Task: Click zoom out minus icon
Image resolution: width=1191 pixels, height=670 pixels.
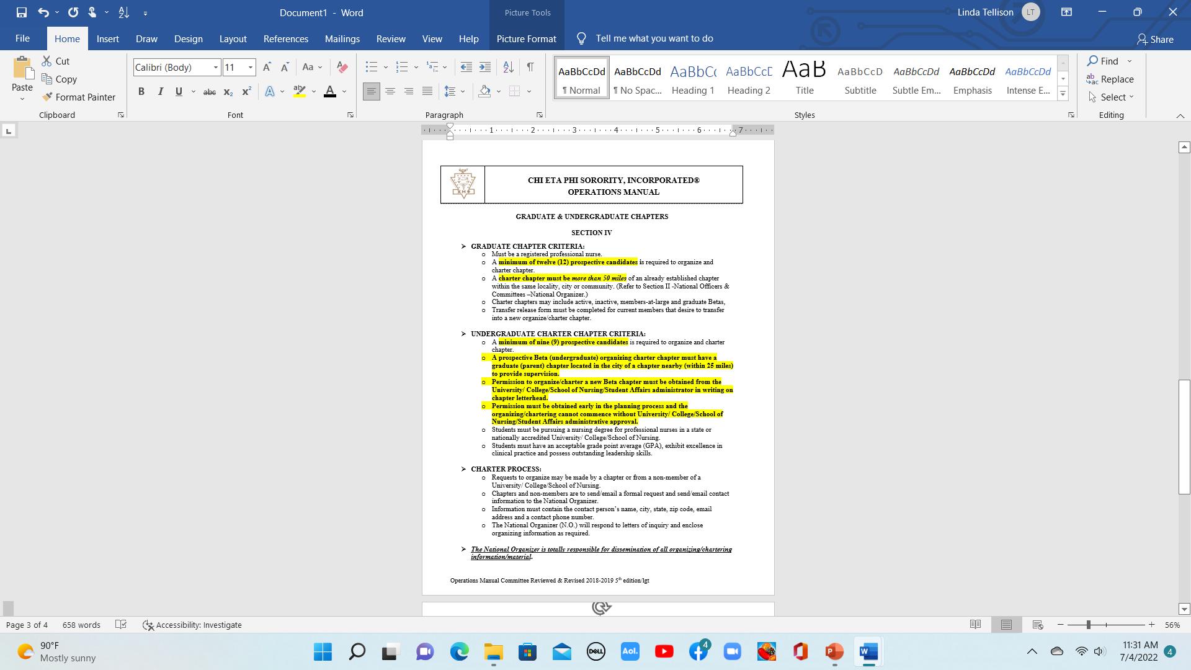Action: [x=1061, y=625]
